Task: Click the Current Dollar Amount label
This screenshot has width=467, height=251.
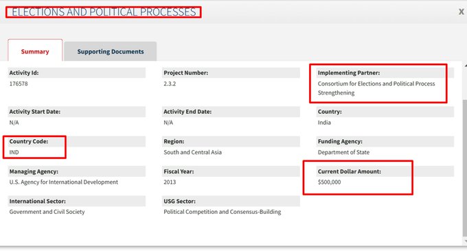Action: 350,171
